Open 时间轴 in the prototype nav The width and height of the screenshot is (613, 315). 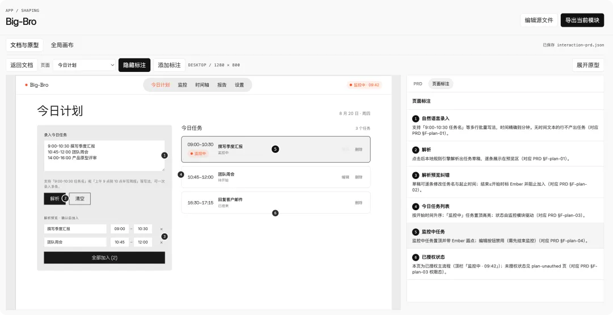pos(202,85)
